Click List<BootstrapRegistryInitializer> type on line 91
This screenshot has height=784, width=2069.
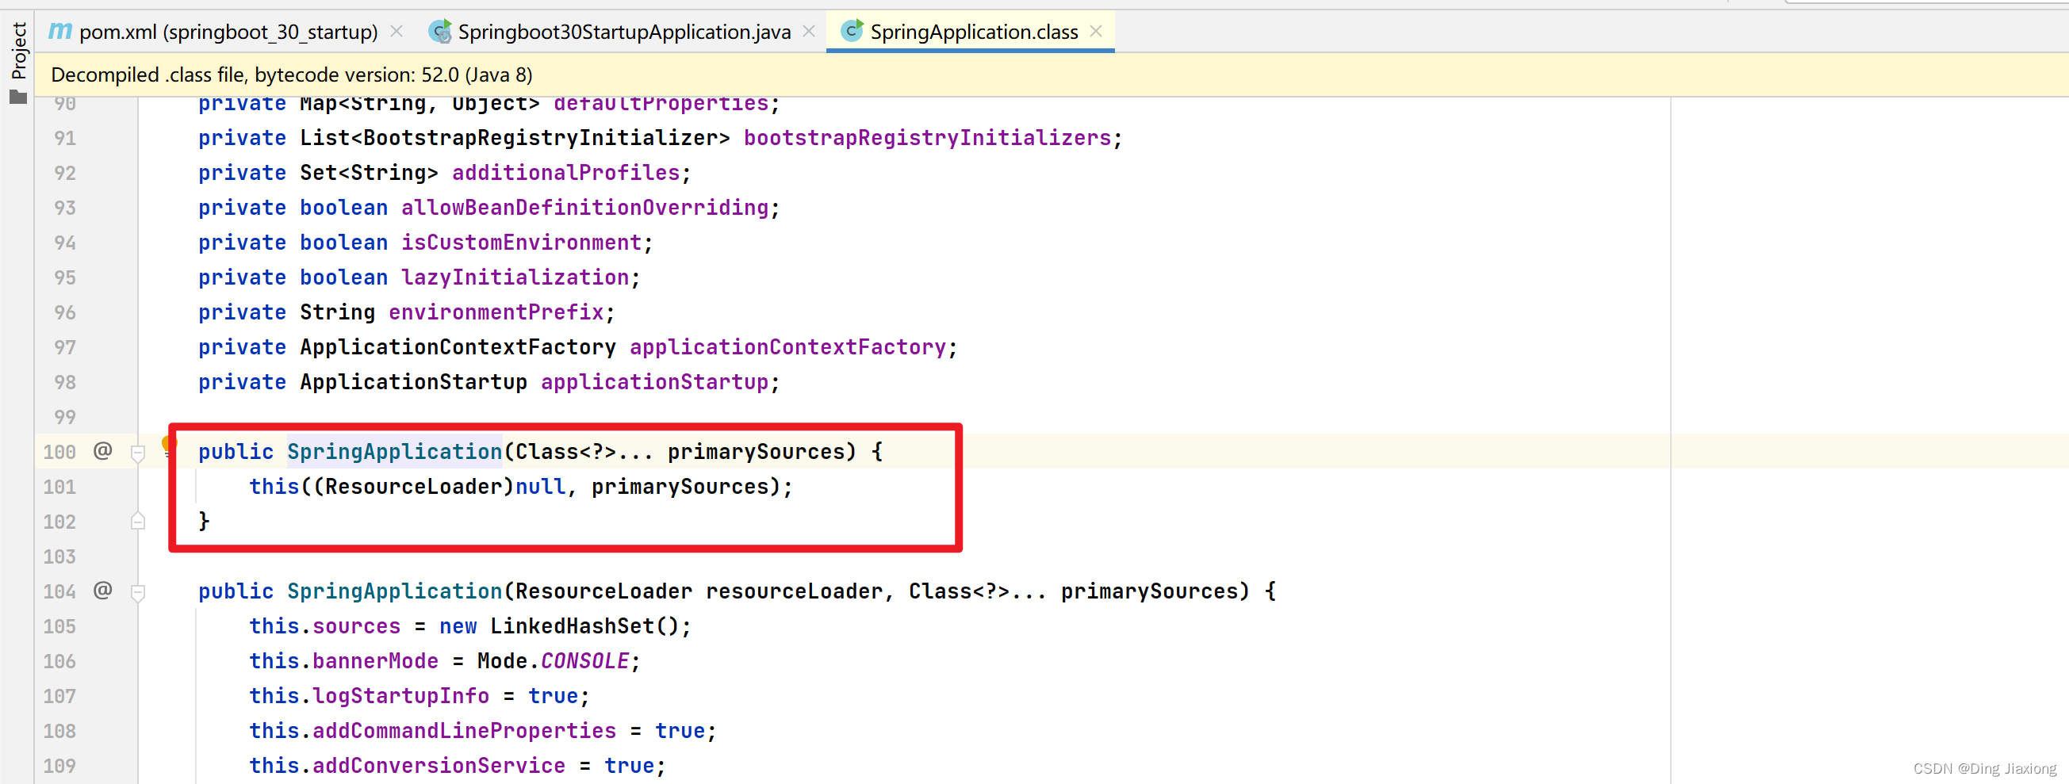pos(515,138)
